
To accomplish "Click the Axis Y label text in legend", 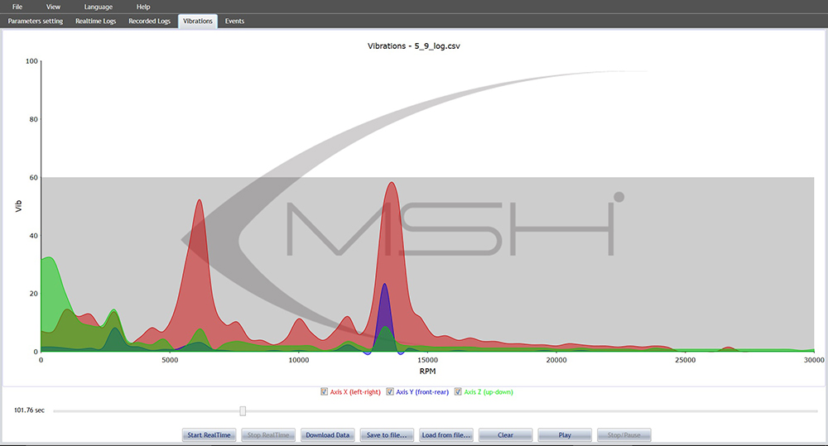I will pyautogui.click(x=422, y=392).
